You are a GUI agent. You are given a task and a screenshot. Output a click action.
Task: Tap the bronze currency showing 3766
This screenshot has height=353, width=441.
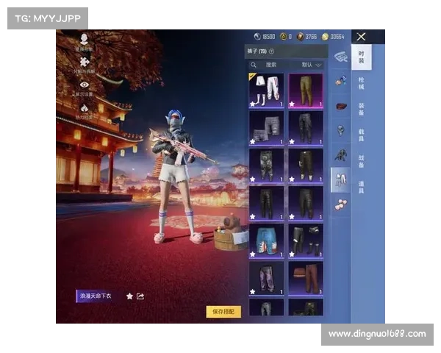click(301, 37)
